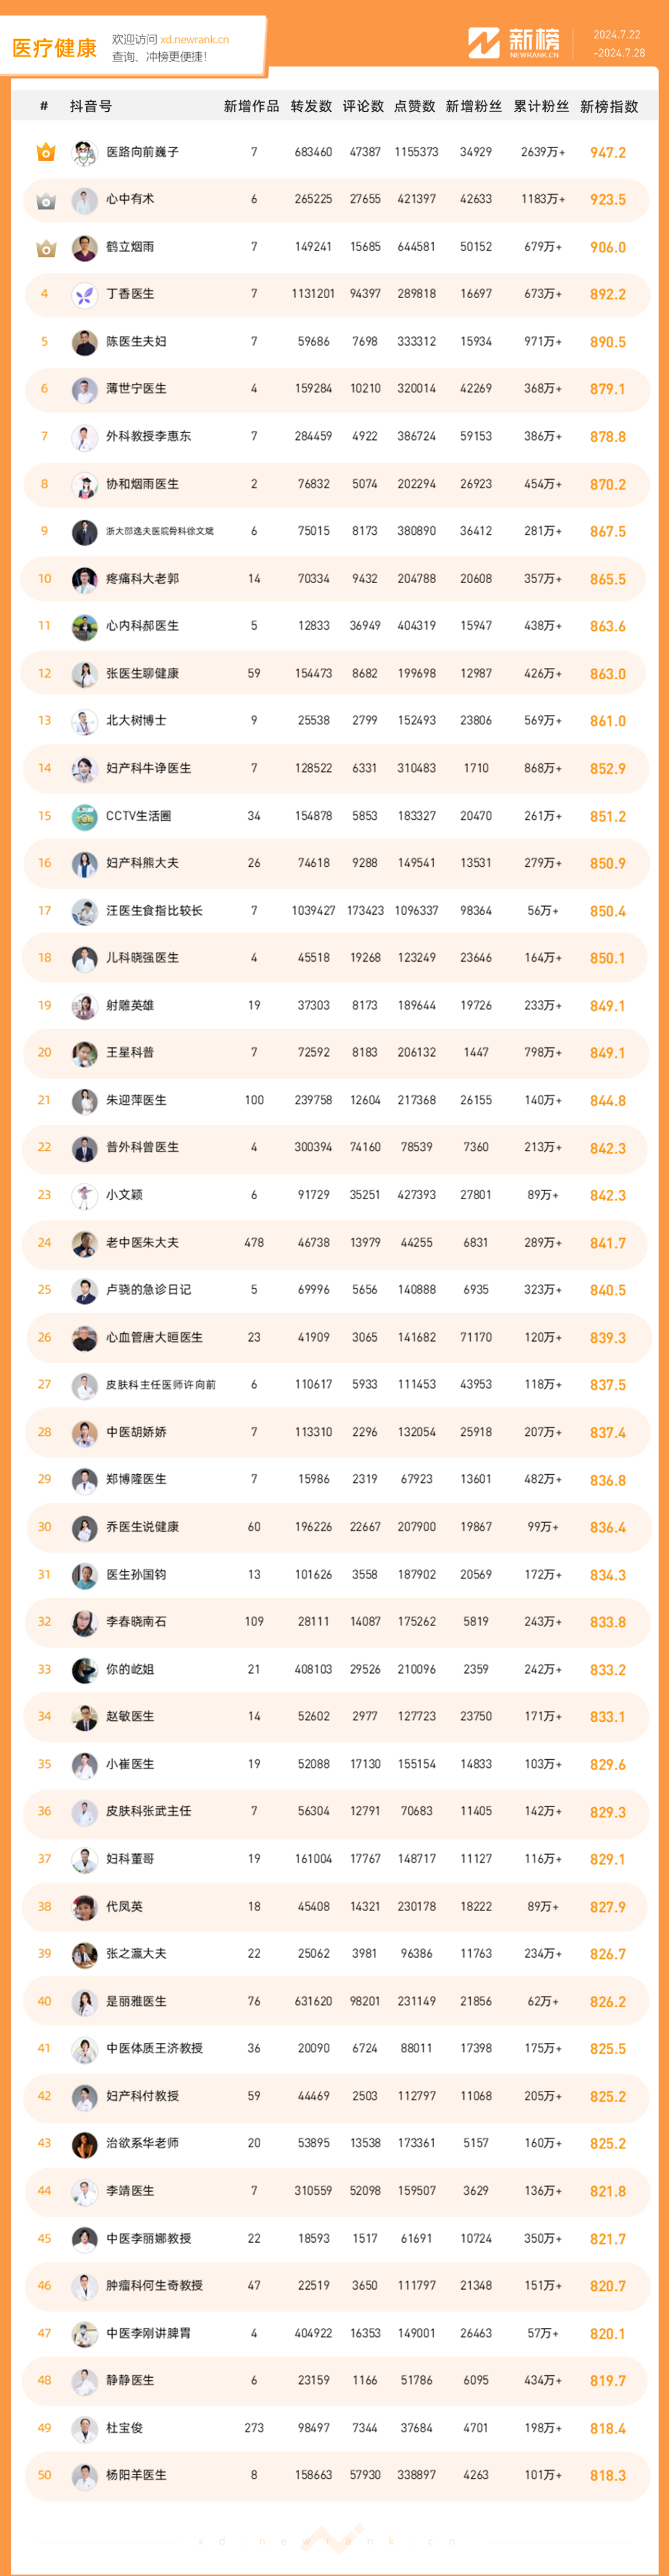The height and width of the screenshot is (2576, 669).
Task: Click the silver crown icon beside 心中有术
Action: click(x=45, y=200)
